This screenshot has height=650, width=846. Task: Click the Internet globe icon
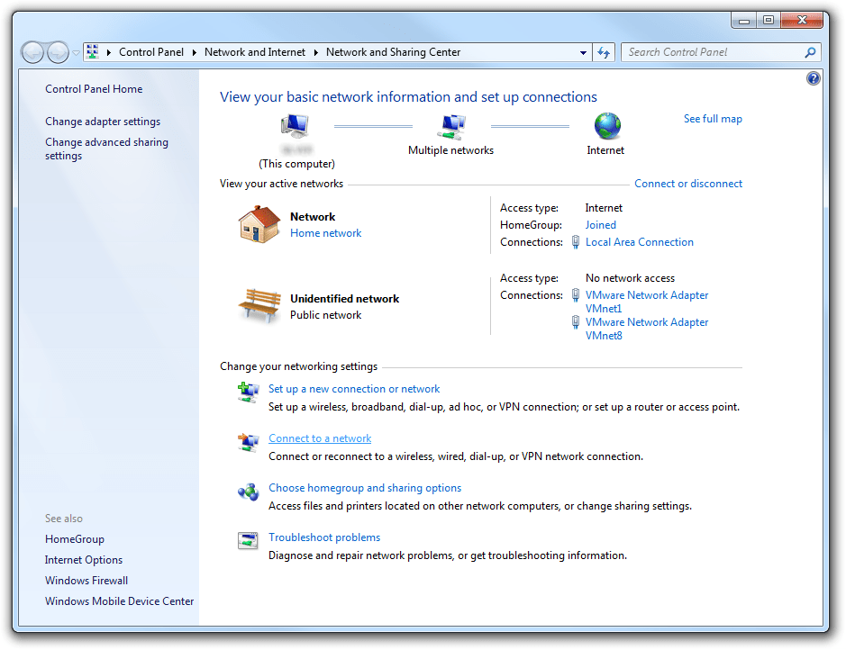[607, 126]
